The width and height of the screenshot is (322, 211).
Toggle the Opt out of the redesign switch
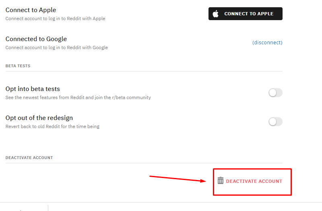tap(275, 122)
